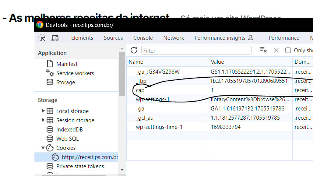Screen dimensions: 313x176
Task: Click the refresh cookies icon
Action: click(x=134, y=50)
